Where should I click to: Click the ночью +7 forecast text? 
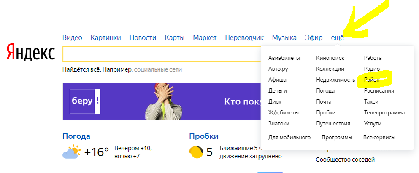point(127,156)
